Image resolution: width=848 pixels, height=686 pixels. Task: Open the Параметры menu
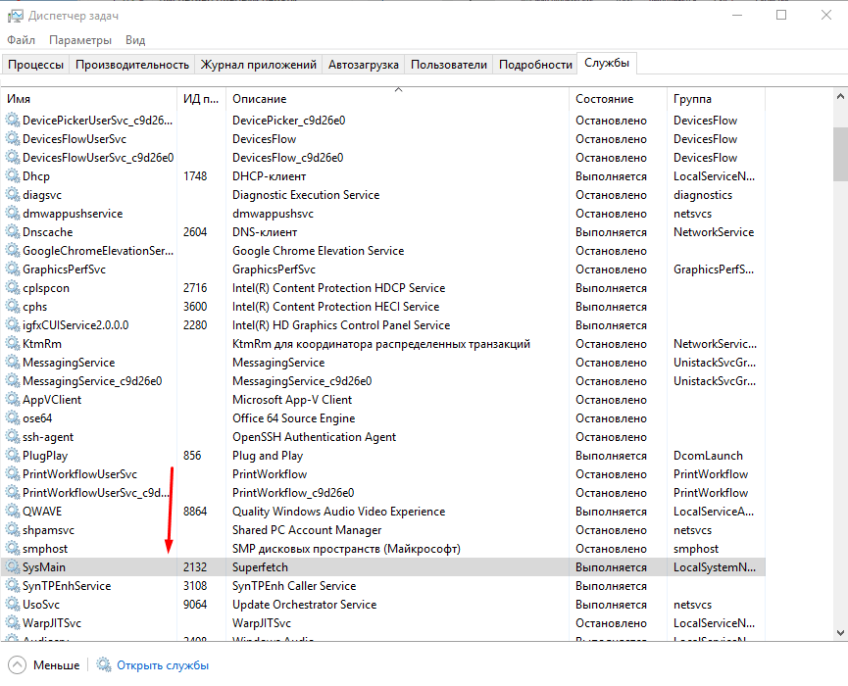point(80,40)
